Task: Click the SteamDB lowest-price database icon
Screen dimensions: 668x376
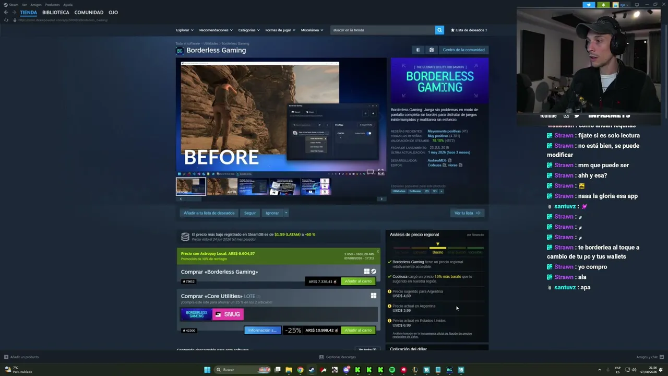Action: [x=185, y=237]
